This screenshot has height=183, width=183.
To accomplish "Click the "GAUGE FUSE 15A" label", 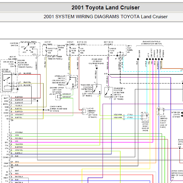I will coord(113,51).
